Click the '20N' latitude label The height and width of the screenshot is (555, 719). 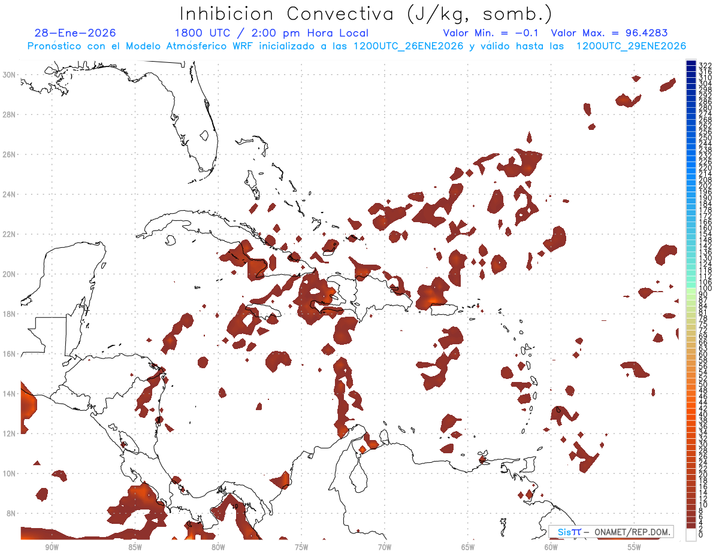[x=10, y=274]
